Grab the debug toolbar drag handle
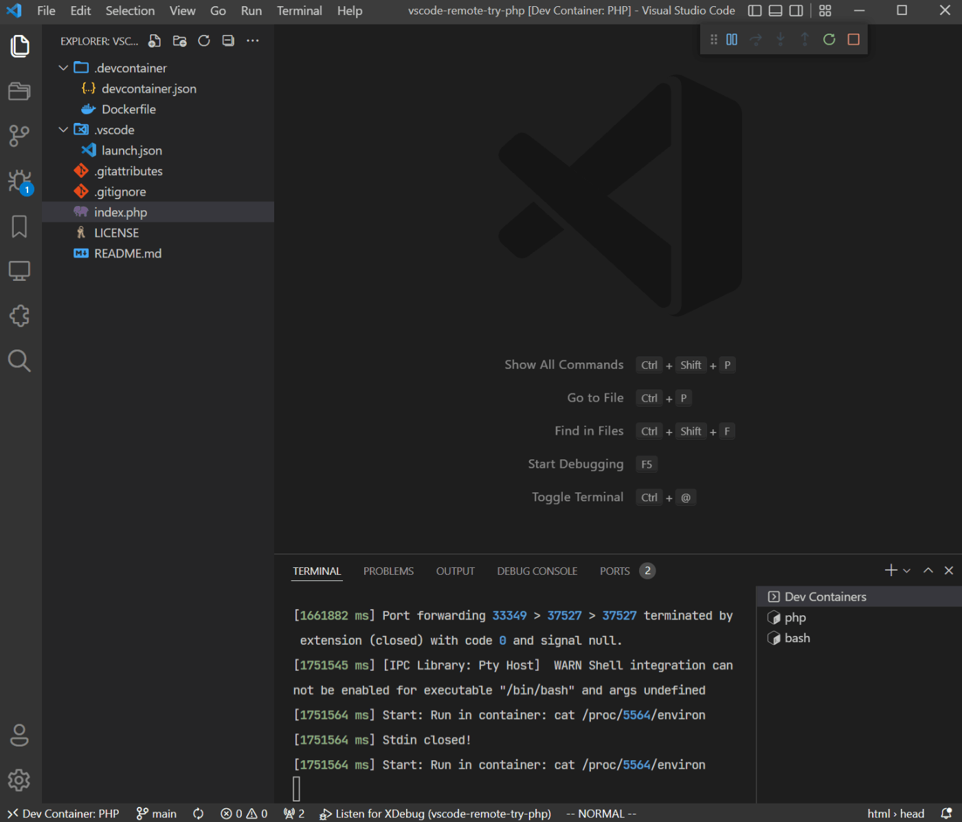The height and width of the screenshot is (822, 962). (714, 40)
